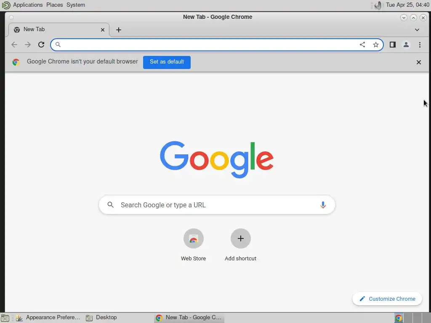Viewport: 431px width, 323px height.
Task: Click the forward navigation arrow
Action: [28, 45]
